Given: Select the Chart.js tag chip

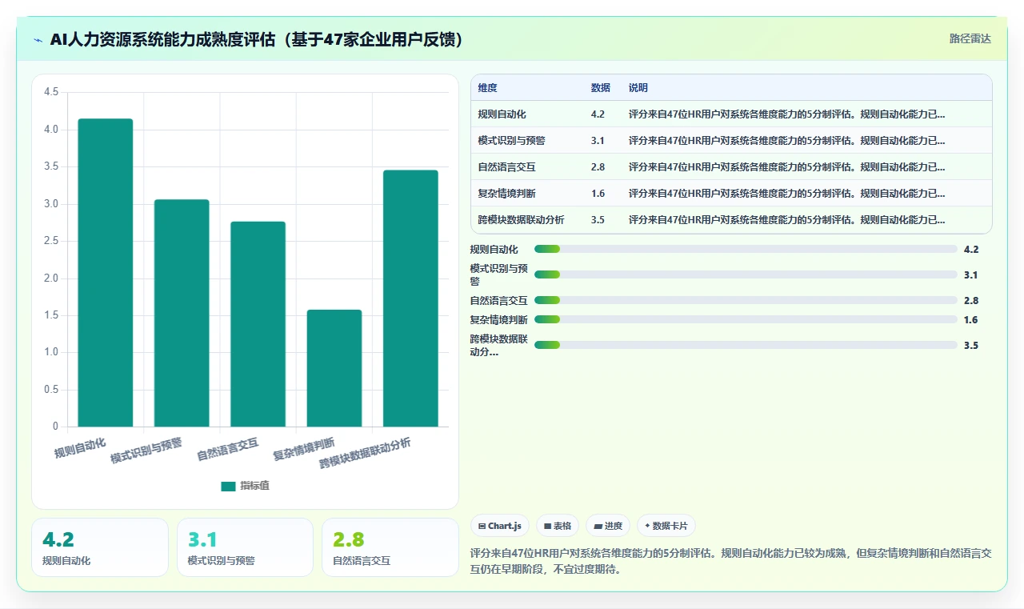Looking at the screenshot, I should pos(500,526).
